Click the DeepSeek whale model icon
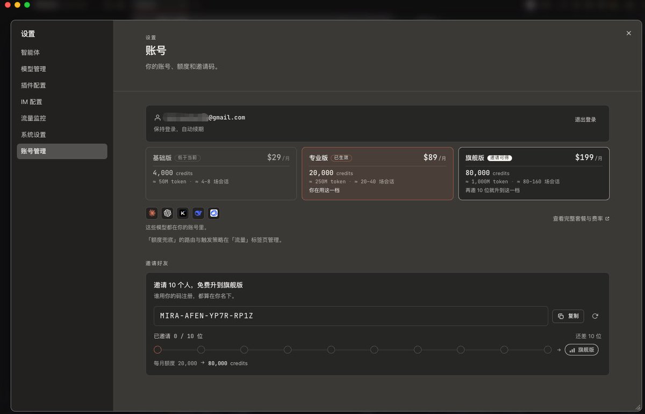Viewport: 645px width, 414px height. (198, 213)
